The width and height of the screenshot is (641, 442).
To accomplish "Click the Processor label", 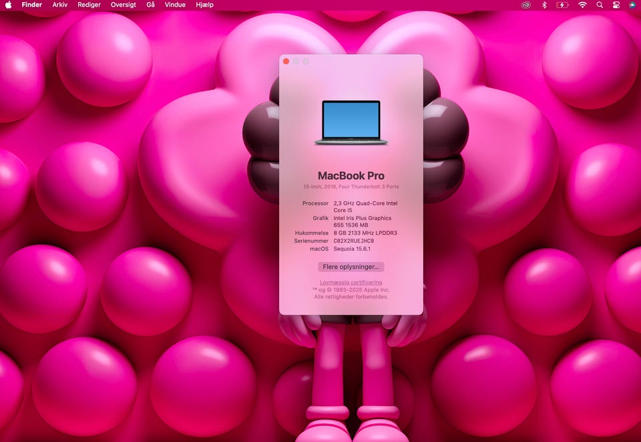I will click(315, 203).
